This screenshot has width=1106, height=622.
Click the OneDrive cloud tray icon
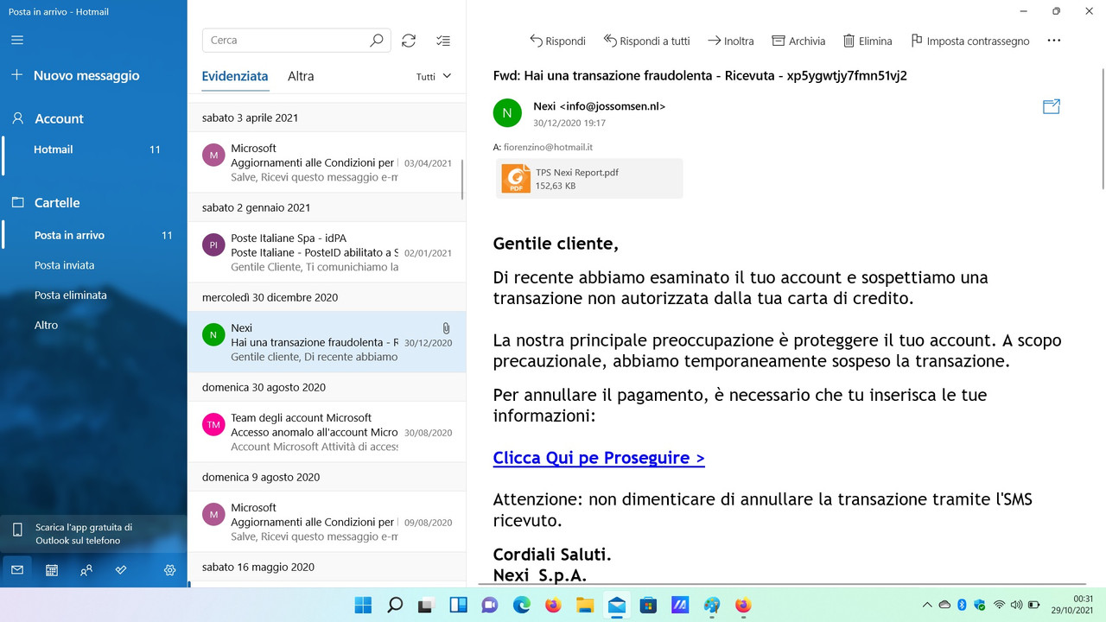[x=944, y=606]
